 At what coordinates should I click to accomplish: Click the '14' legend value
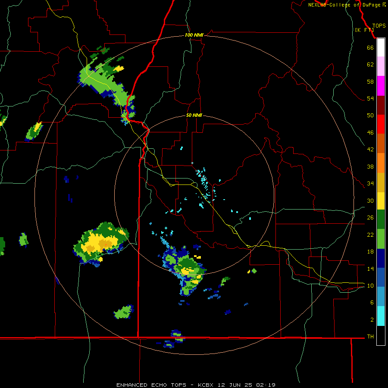click(370, 269)
